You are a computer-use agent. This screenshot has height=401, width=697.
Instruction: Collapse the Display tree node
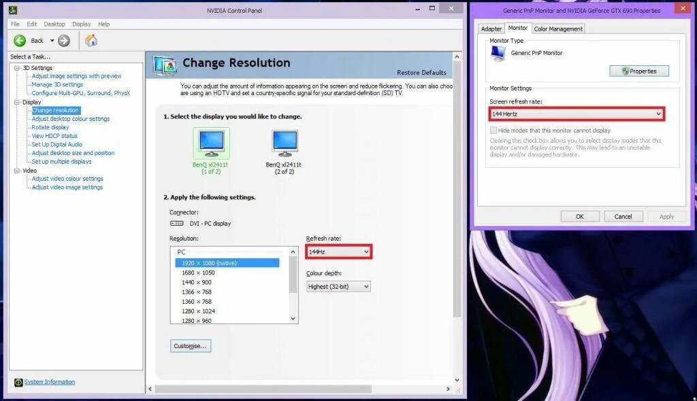tap(17, 102)
